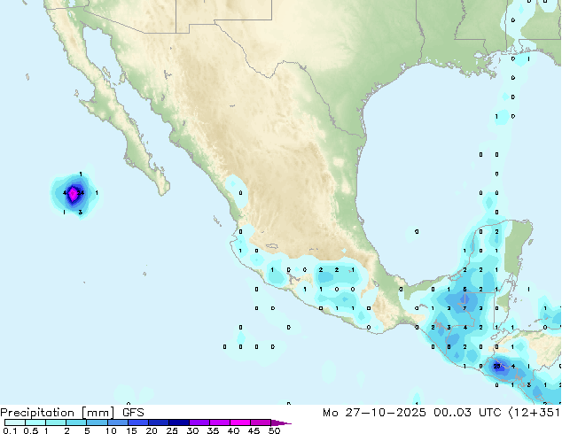The height and width of the screenshot is (434, 562).
Task: Click the 45–50 mm legend swatch
Action: [261, 422]
